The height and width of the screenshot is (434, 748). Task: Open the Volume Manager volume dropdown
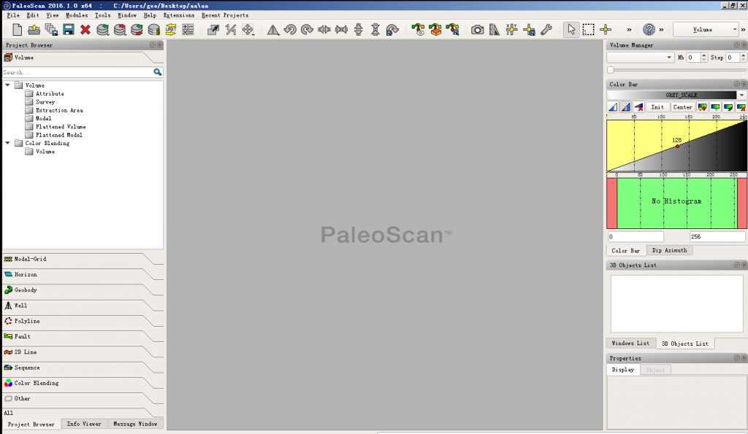tap(640, 57)
